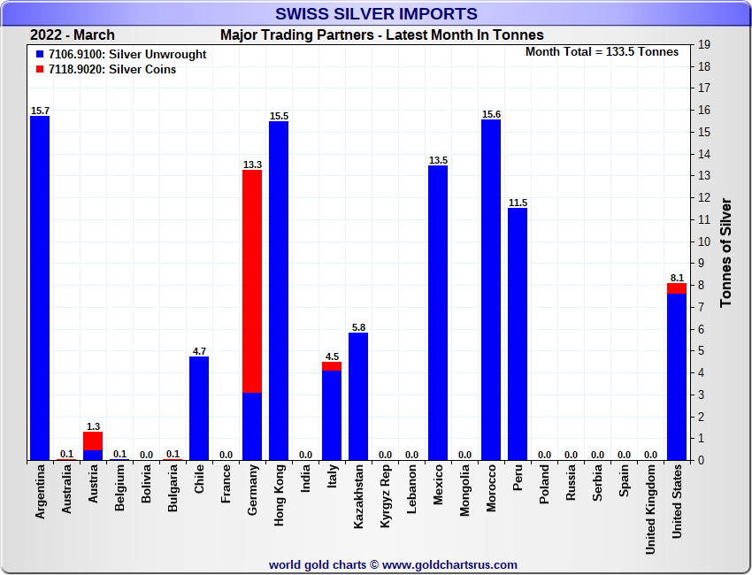This screenshot has width=752, height=575.
Task: Click the 'Mongolia' axis label
Action: click(x=464, y=490)
